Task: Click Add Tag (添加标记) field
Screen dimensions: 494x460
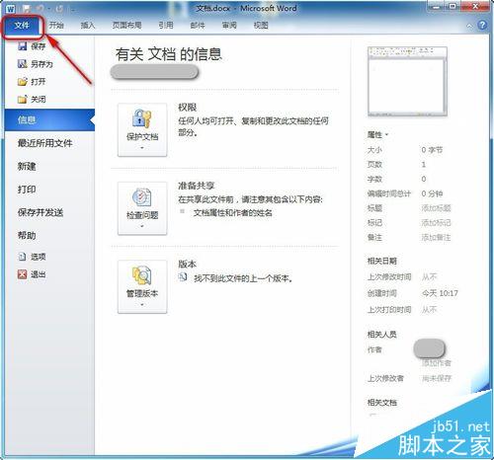Action: [x=436, y=223]
